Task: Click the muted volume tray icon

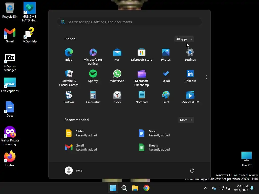Action: point(228,188)
